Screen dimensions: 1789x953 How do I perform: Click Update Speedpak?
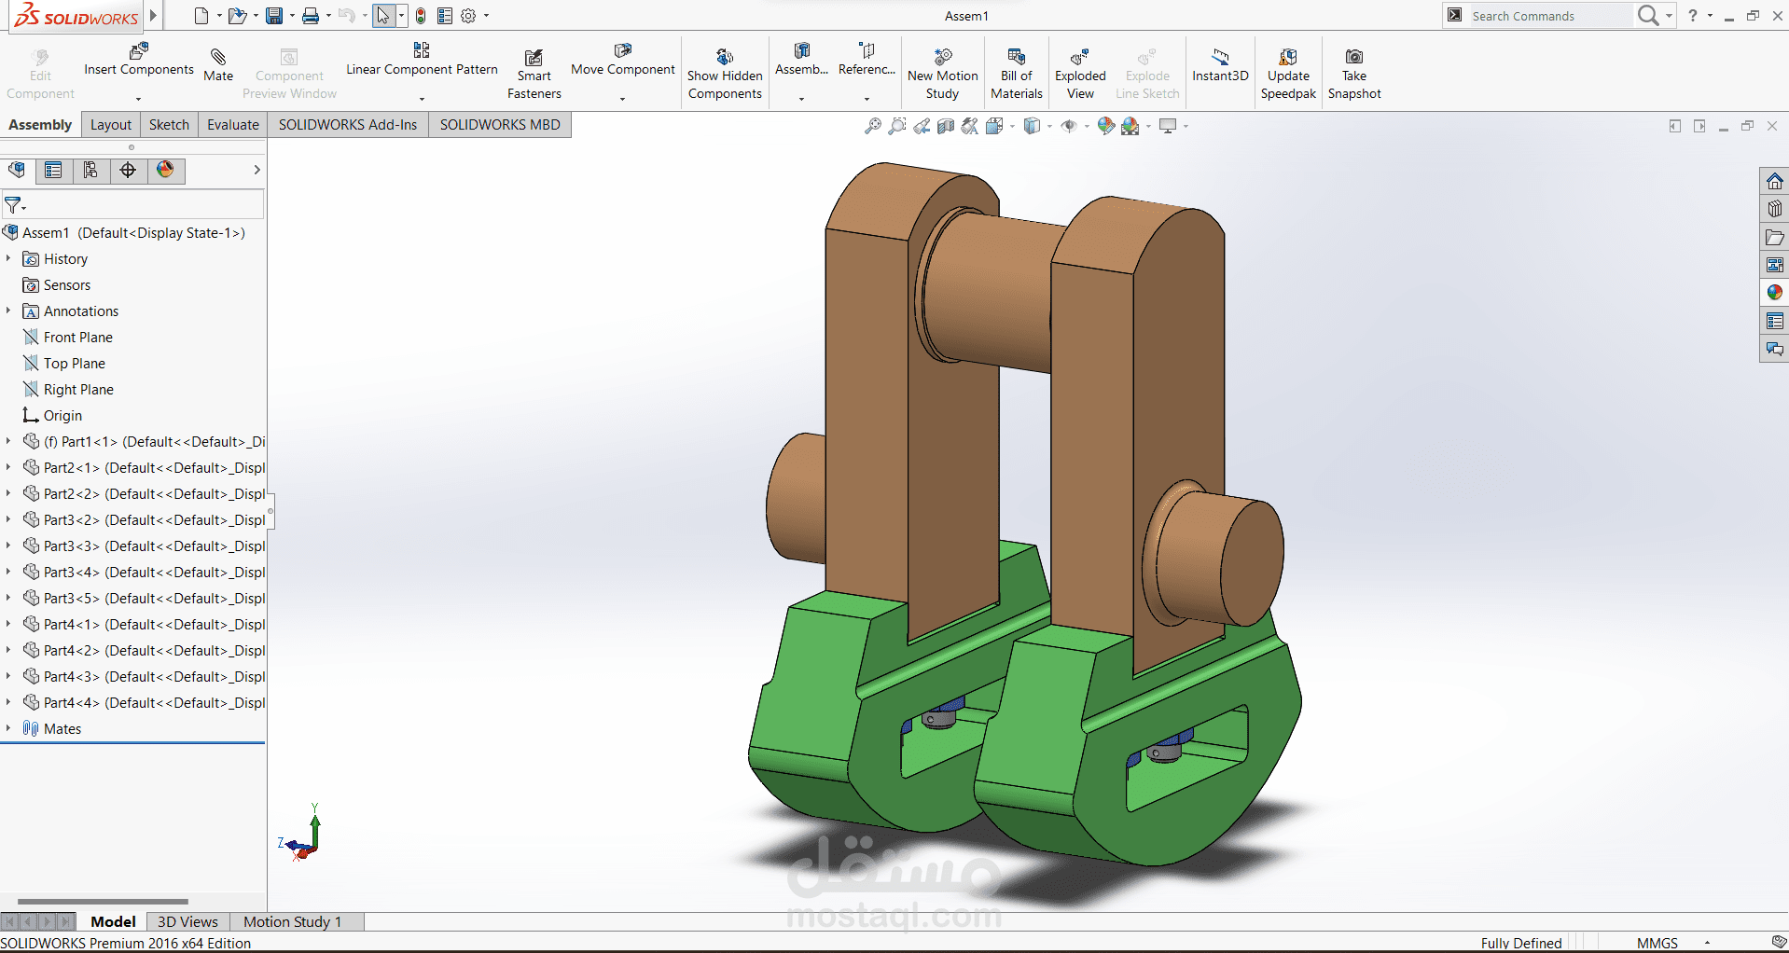[x=1288, y=74]
